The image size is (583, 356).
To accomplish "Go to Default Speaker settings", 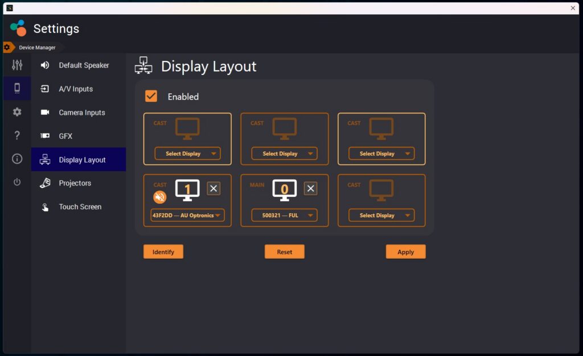I will click(x=83, y=65).
